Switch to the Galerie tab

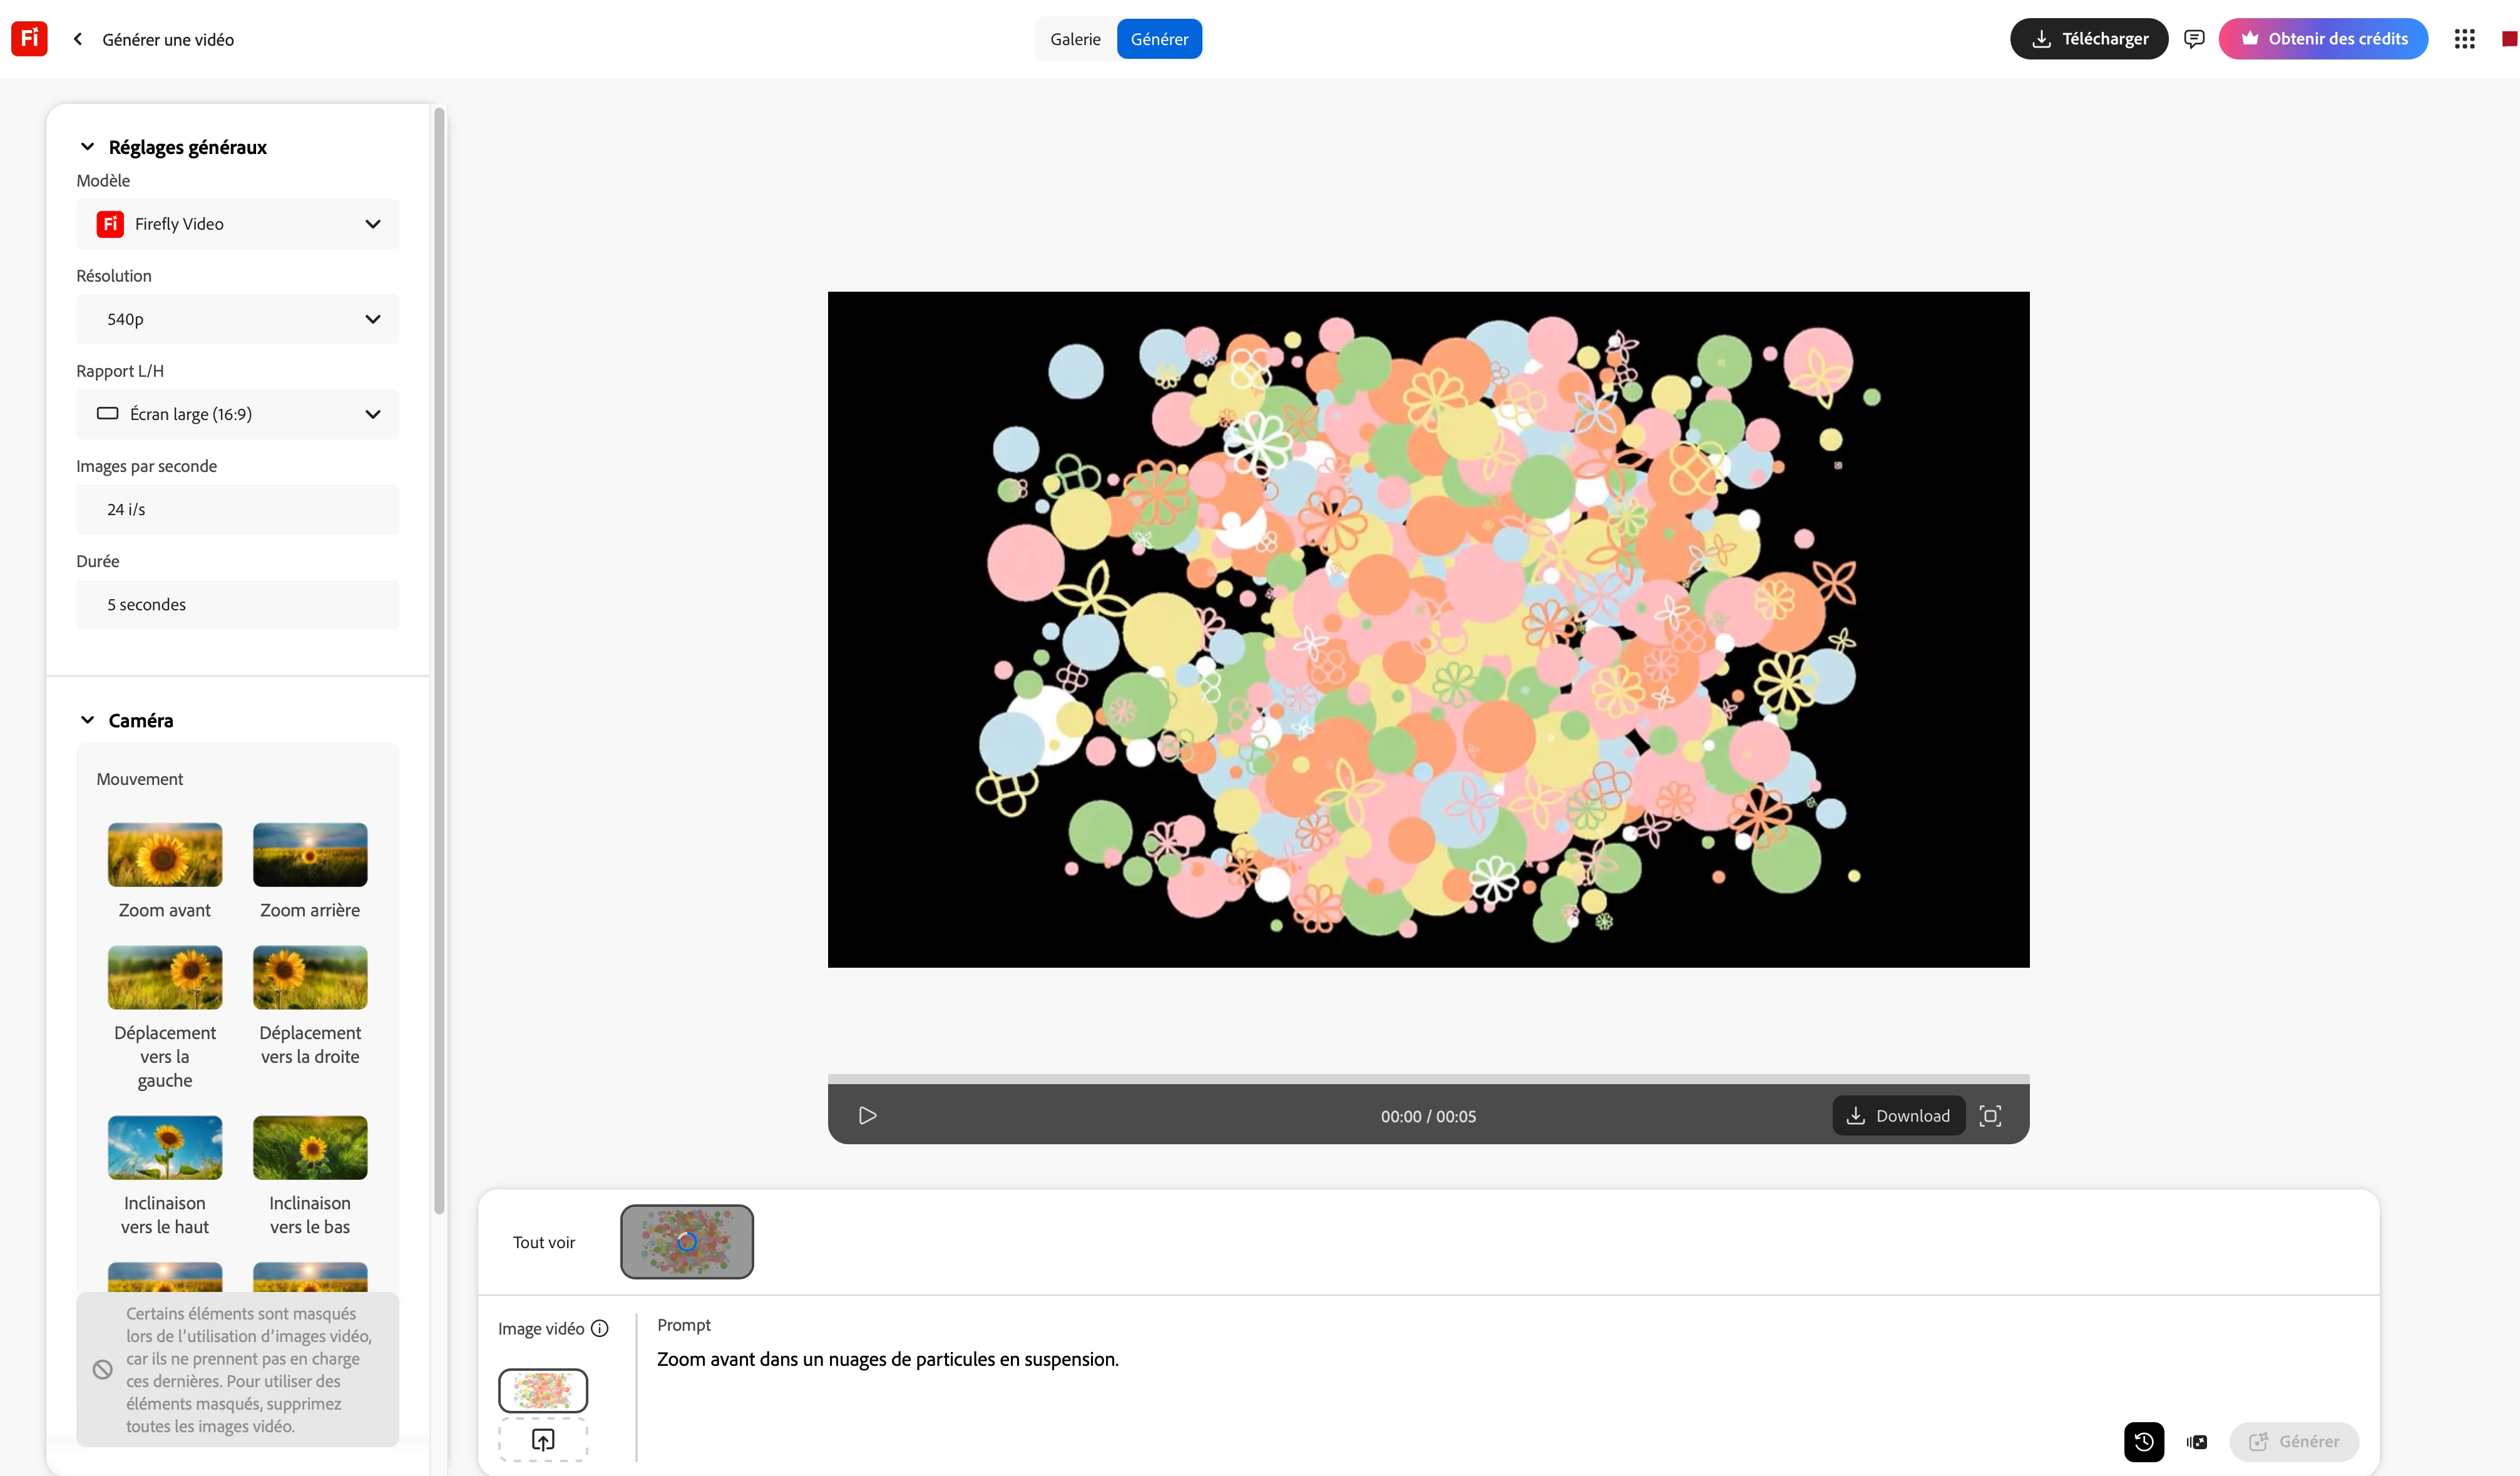(1075, 39)
